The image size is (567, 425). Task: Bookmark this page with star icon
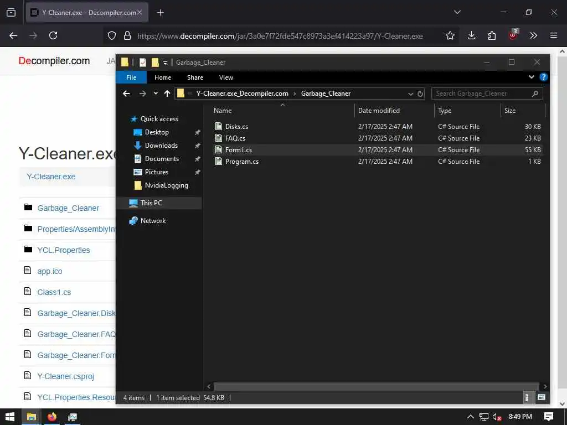(x=450, y=35)
